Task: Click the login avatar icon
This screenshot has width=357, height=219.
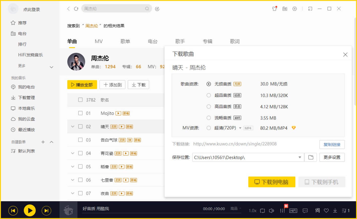Action: pyautogui.click(x=13, y=9)
